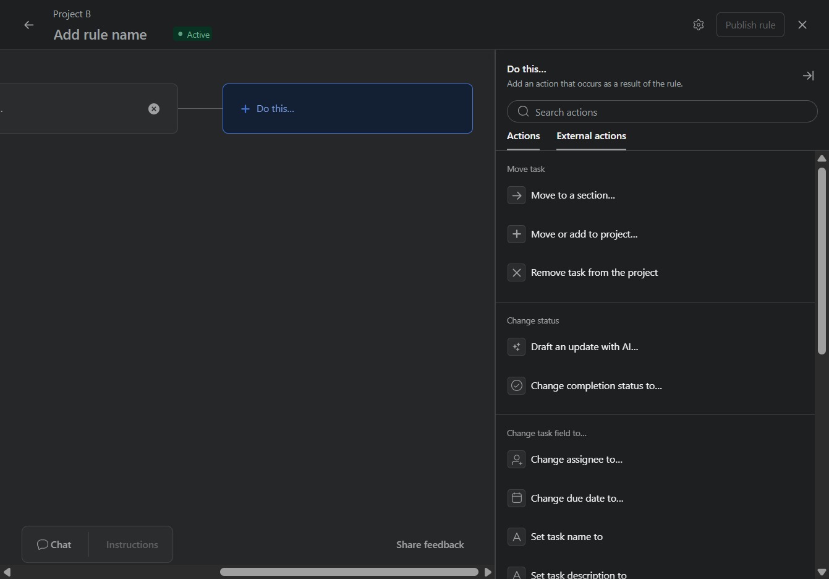Click the Remove task from project X icon
The width and height of the screenshot is (829, 579).
point(516,273)
